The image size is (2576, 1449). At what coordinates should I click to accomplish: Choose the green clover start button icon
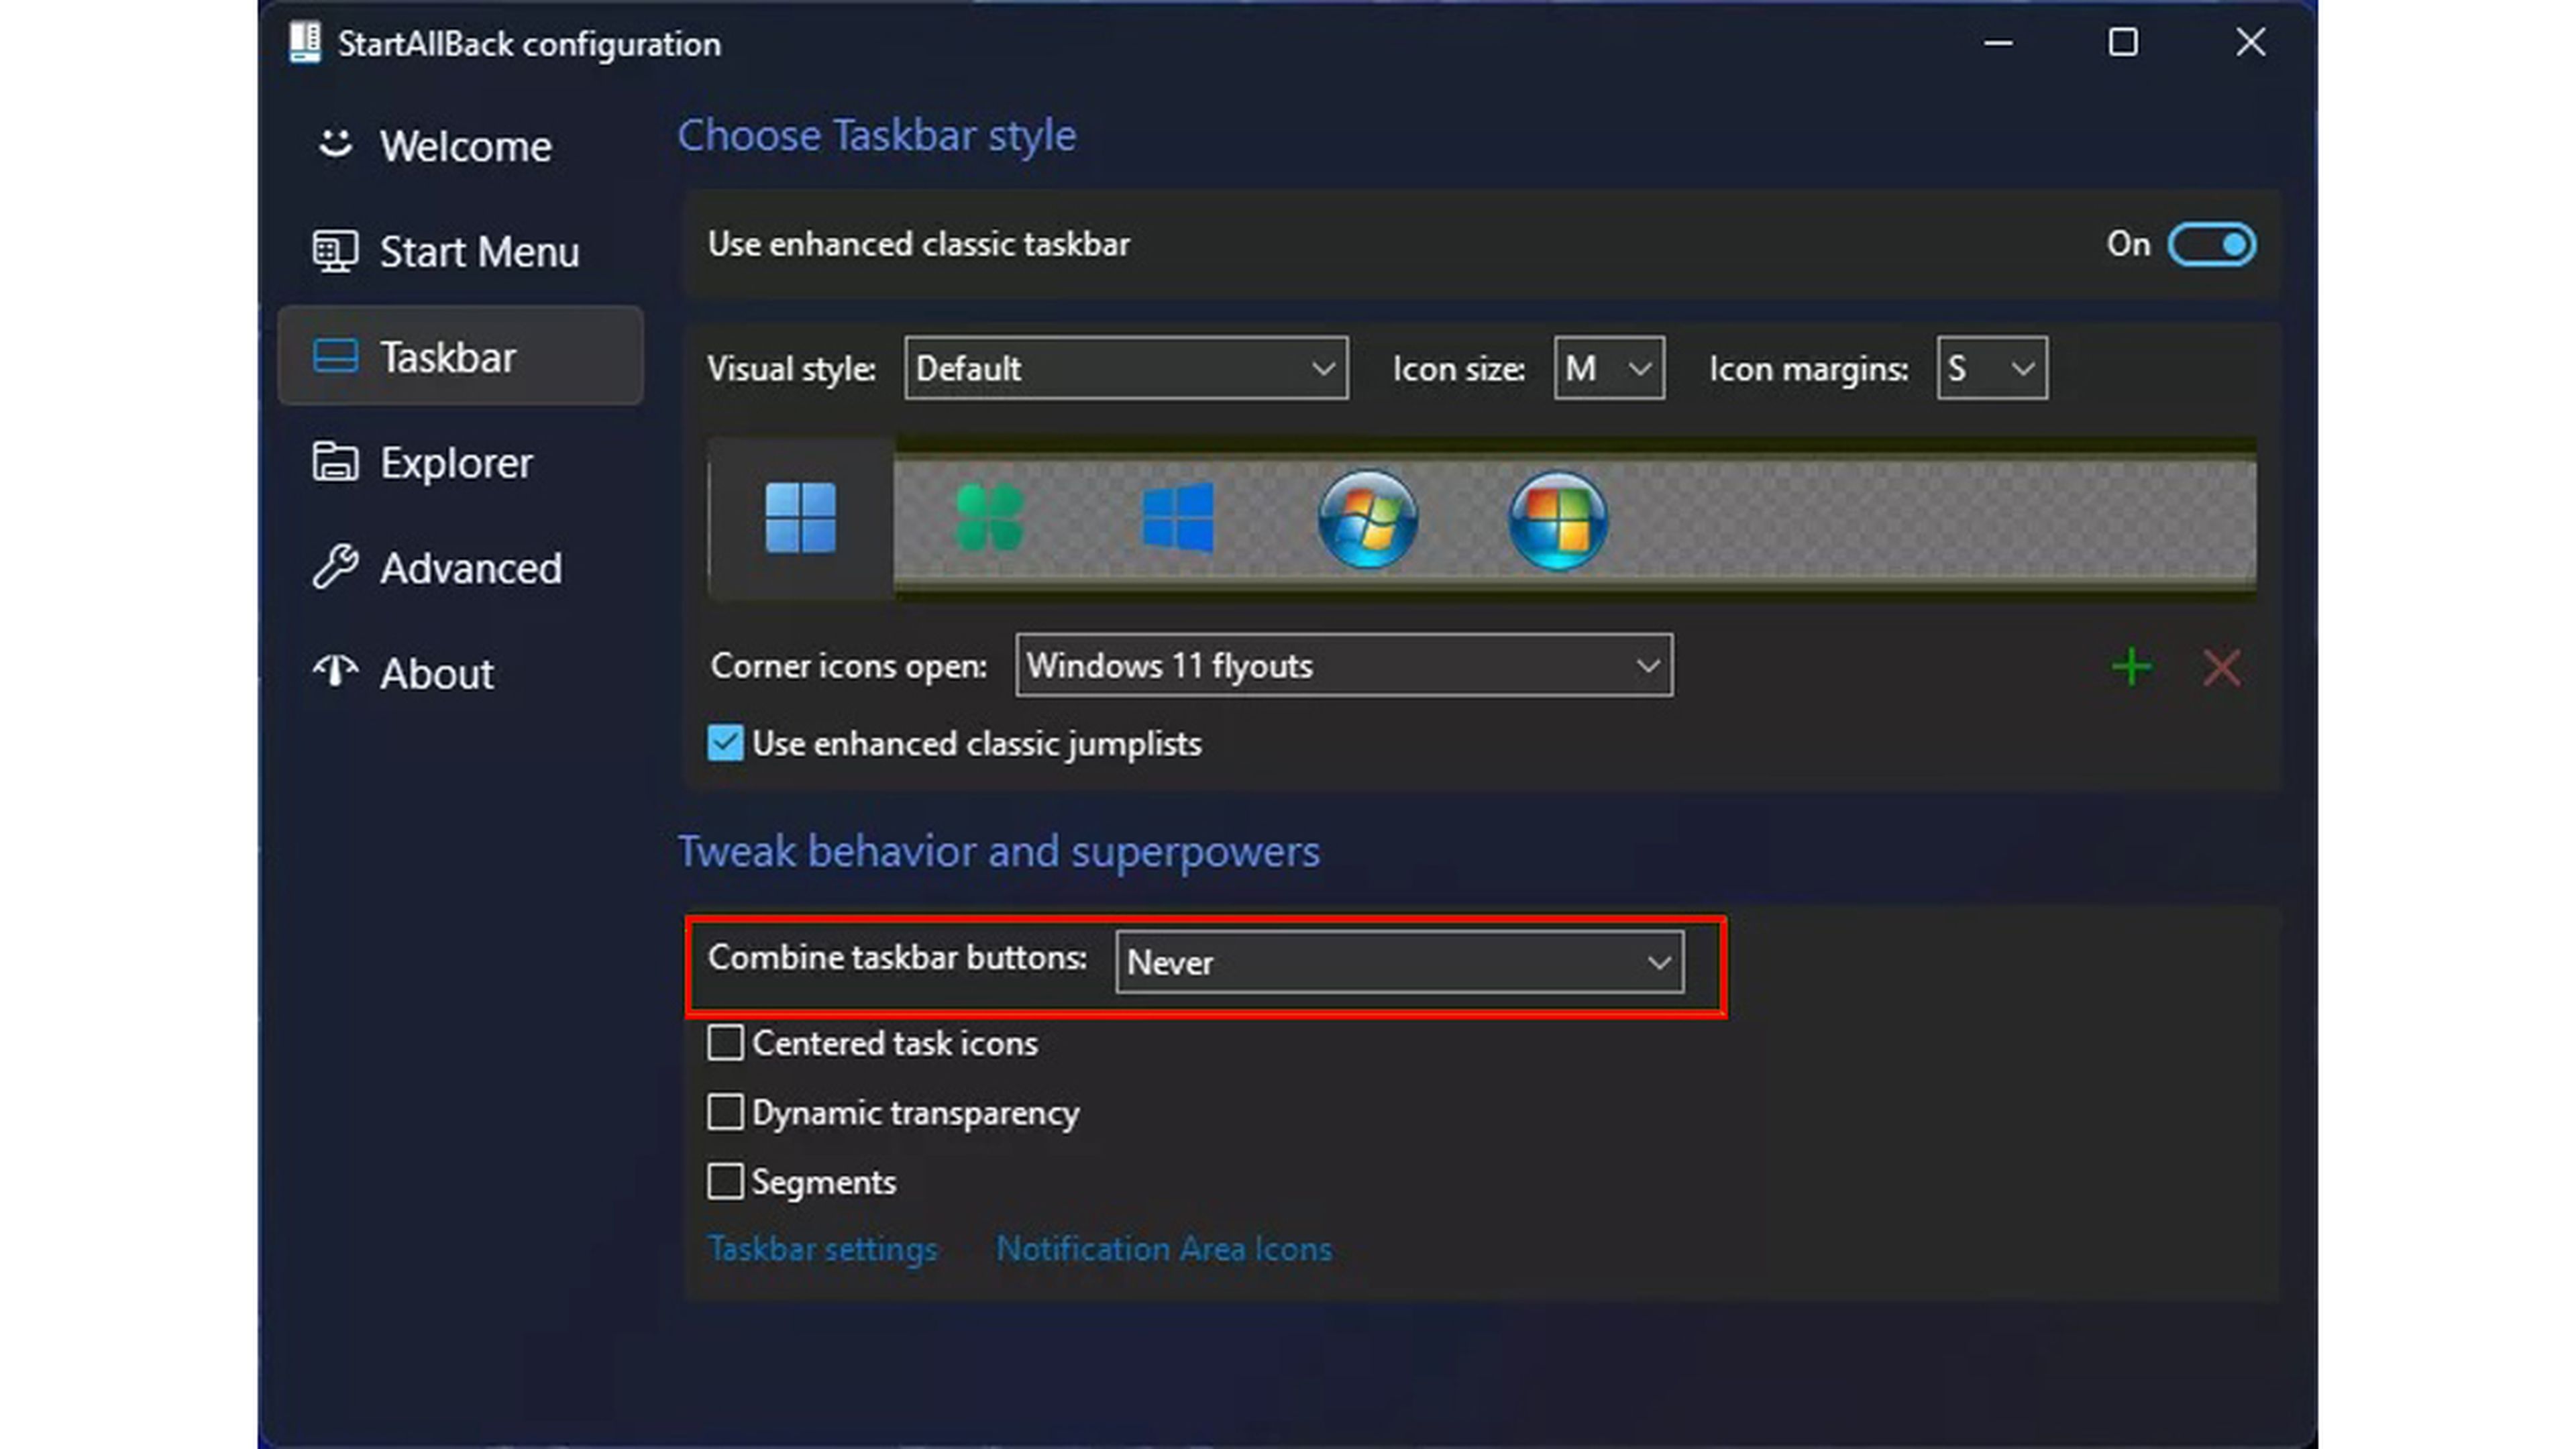click(x=989, y=518)
